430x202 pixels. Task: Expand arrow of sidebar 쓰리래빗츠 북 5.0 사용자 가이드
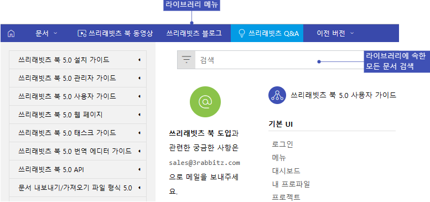coord(139,96)
